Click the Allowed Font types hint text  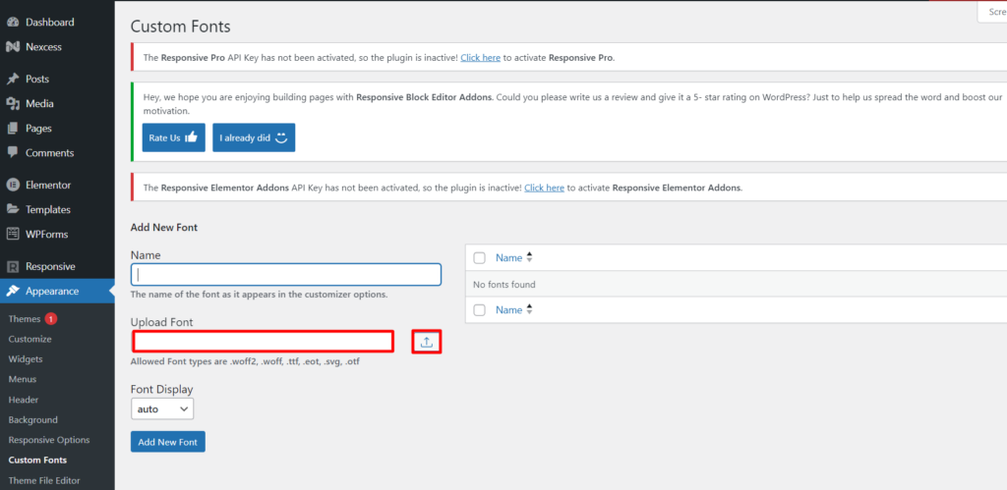point(245,361)
